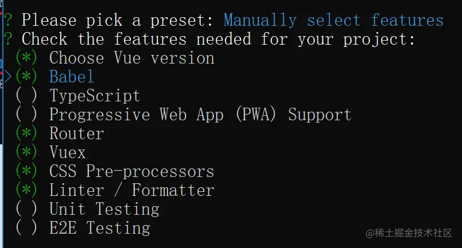Screen dimensions: 462x248
Task: Check the Progressive Web App checkbox
Action: click(26, 115)
